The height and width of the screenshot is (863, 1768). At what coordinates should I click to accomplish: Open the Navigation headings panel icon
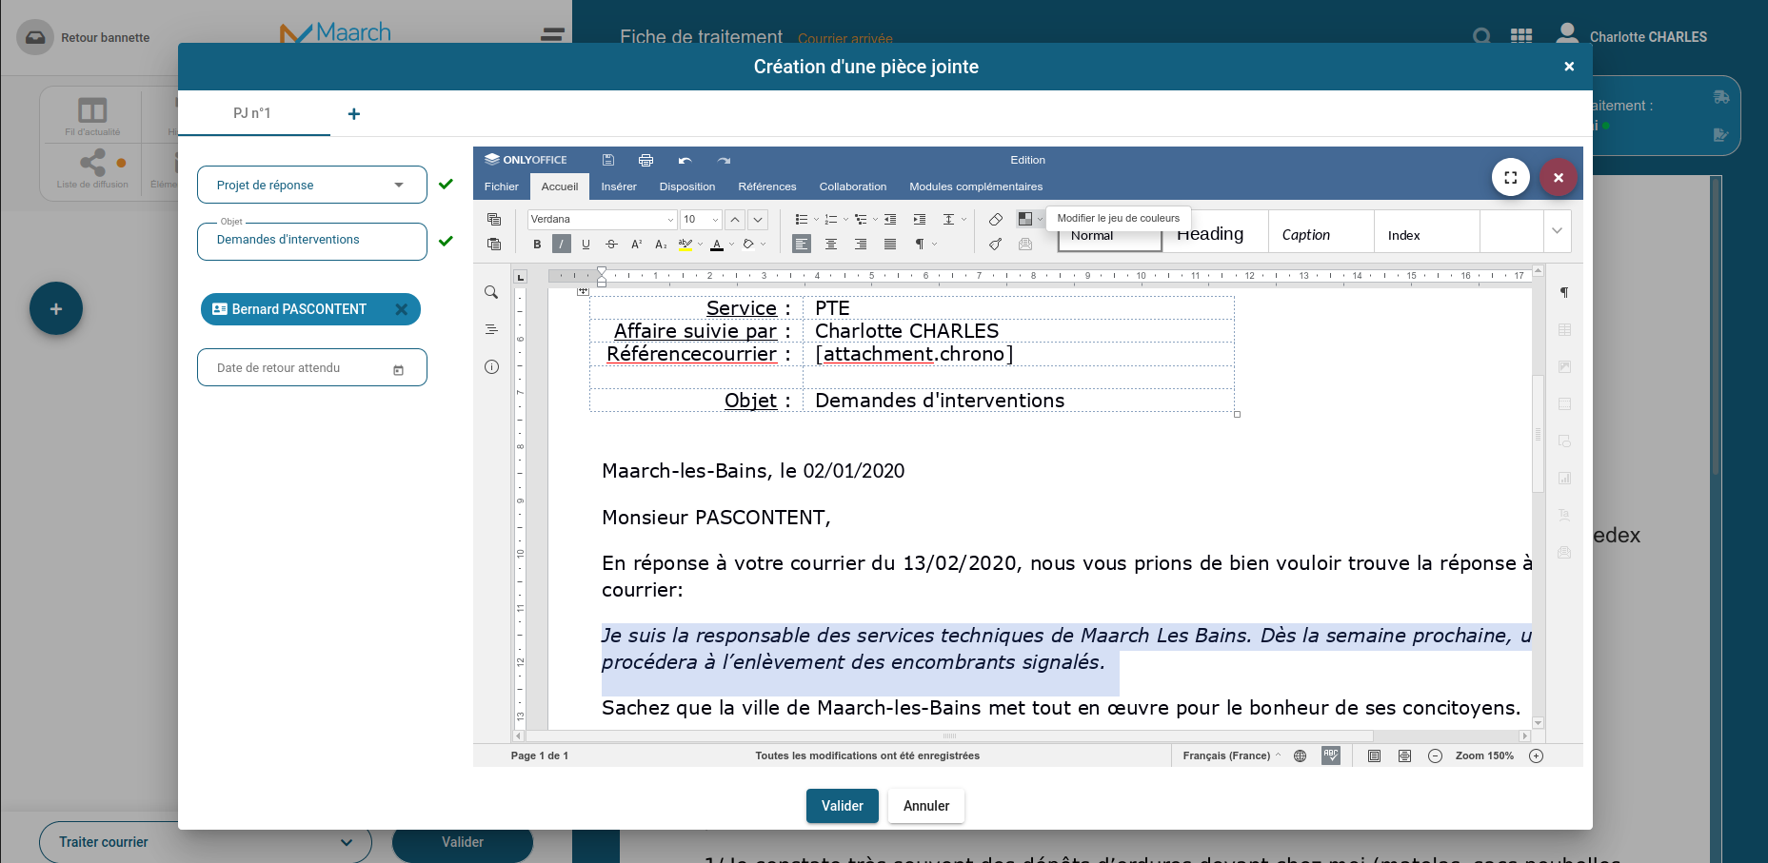pos(491,329)
